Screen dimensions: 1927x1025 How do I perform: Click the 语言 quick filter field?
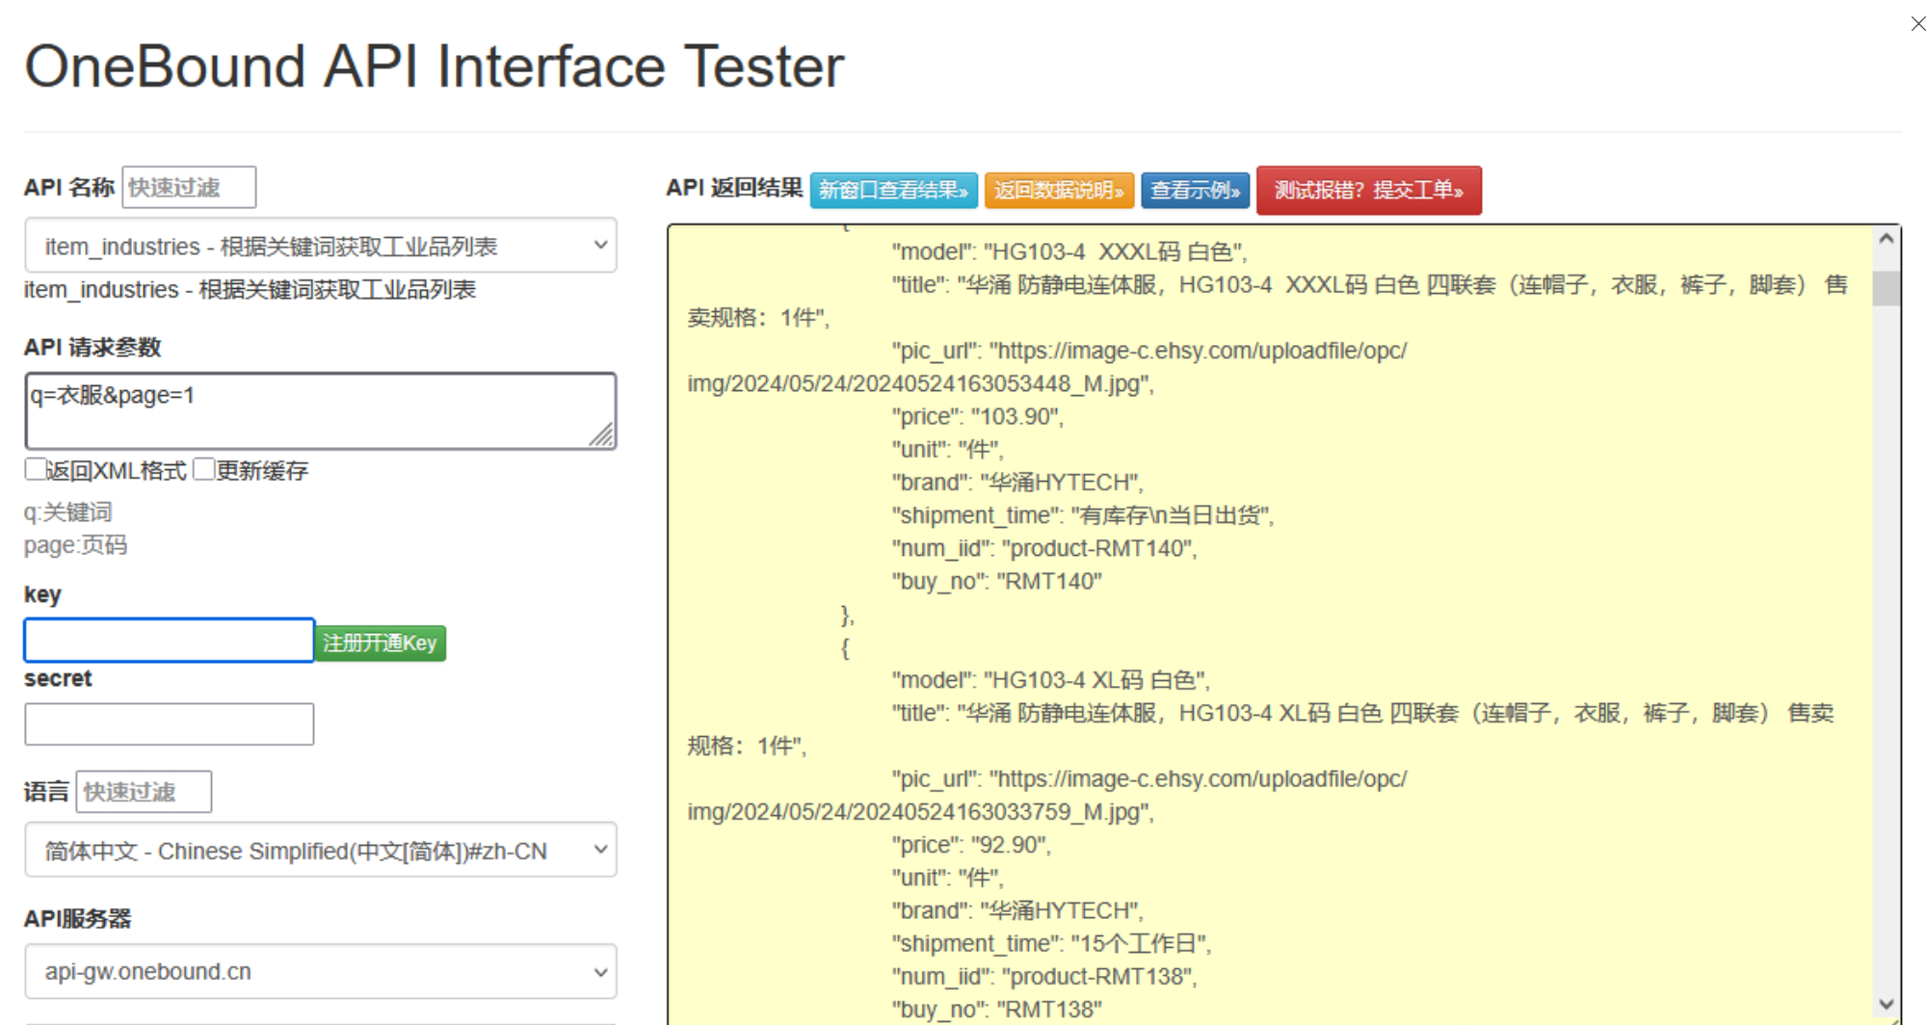click(x=144, y=792)
